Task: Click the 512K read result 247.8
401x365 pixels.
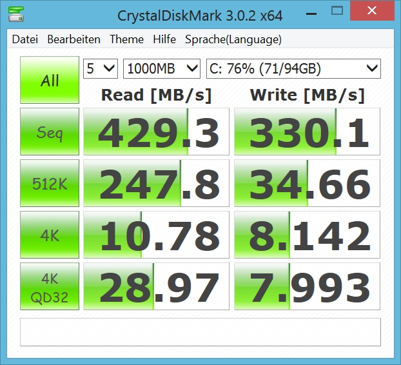Action: [x=156, y=183]
